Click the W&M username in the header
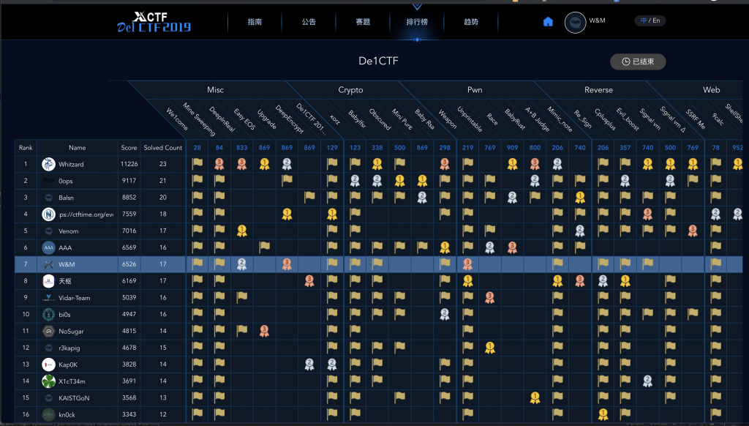 click(x=597, y=20)
